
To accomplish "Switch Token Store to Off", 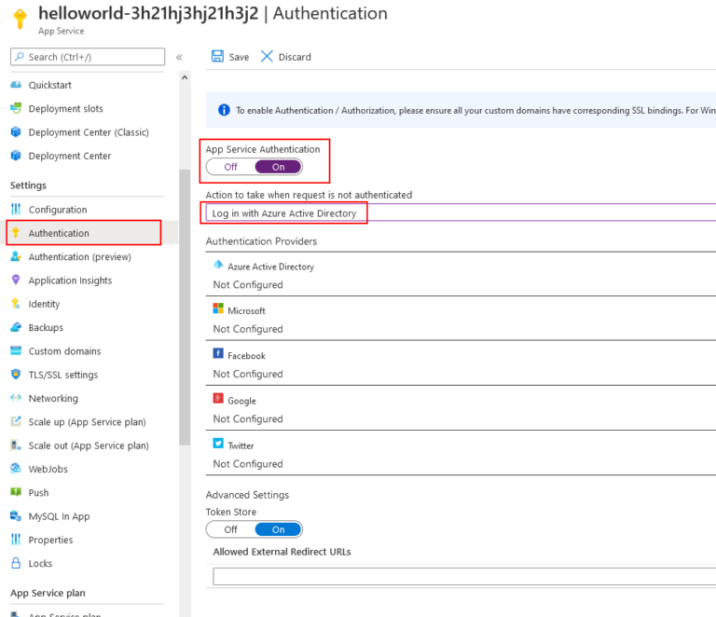I will coord(230,529).
